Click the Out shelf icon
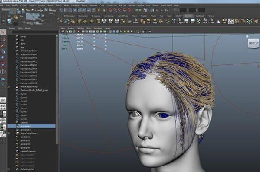This screenshot has height=172, width=260. 186,21
